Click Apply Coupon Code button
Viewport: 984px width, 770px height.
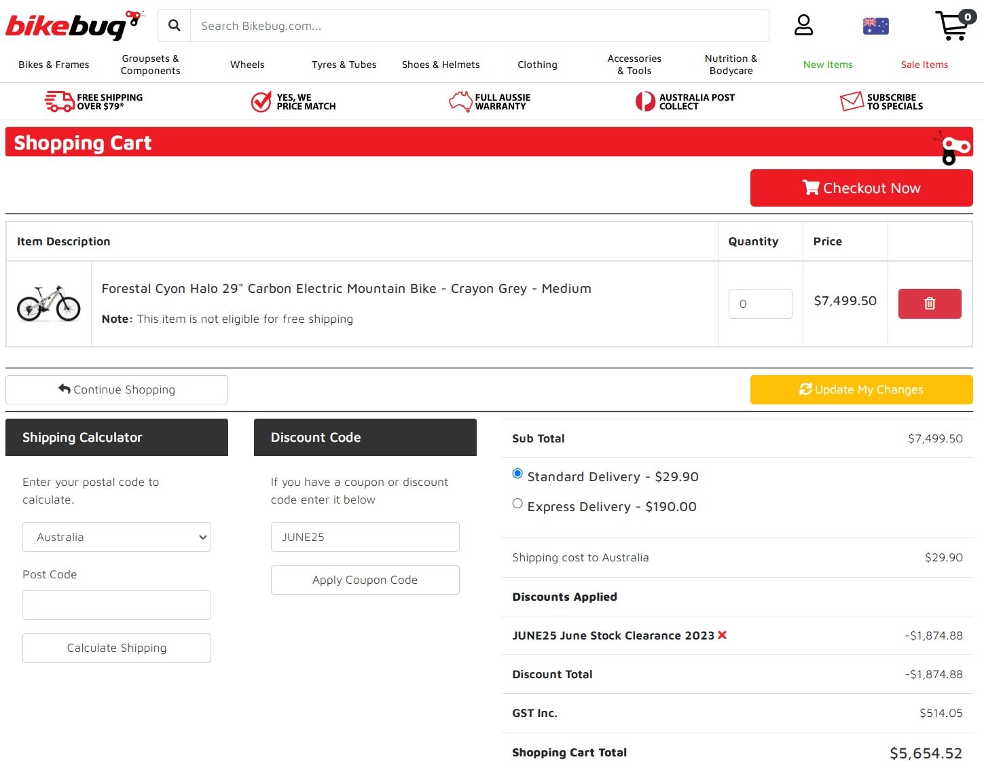click(x=365, y=580)
